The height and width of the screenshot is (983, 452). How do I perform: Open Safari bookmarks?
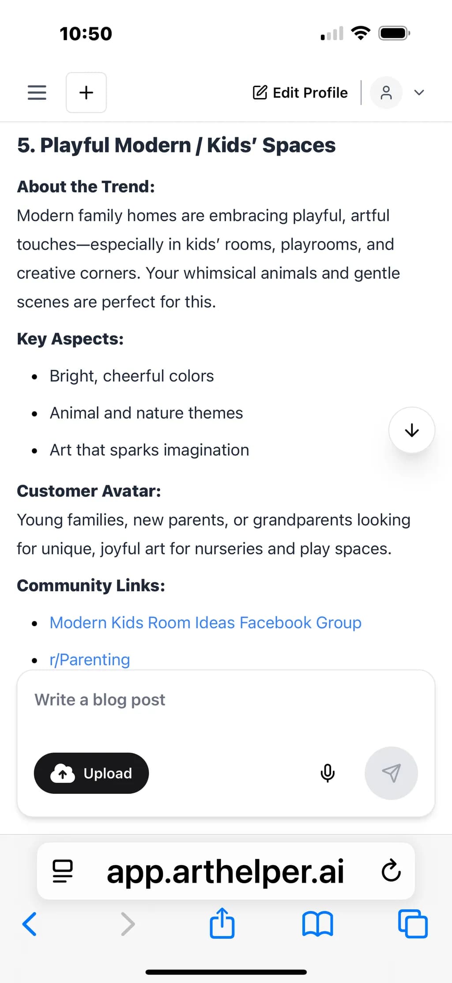point(318,924)
